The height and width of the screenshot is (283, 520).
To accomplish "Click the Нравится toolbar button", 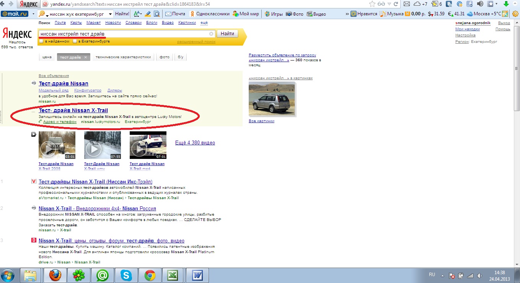I will click(364, 14).
